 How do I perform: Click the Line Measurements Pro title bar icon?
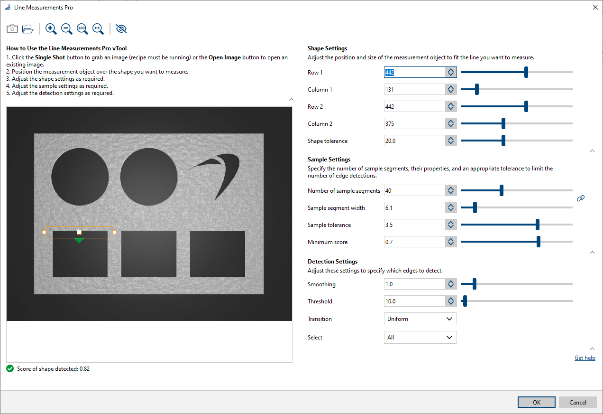click(8, 8)
